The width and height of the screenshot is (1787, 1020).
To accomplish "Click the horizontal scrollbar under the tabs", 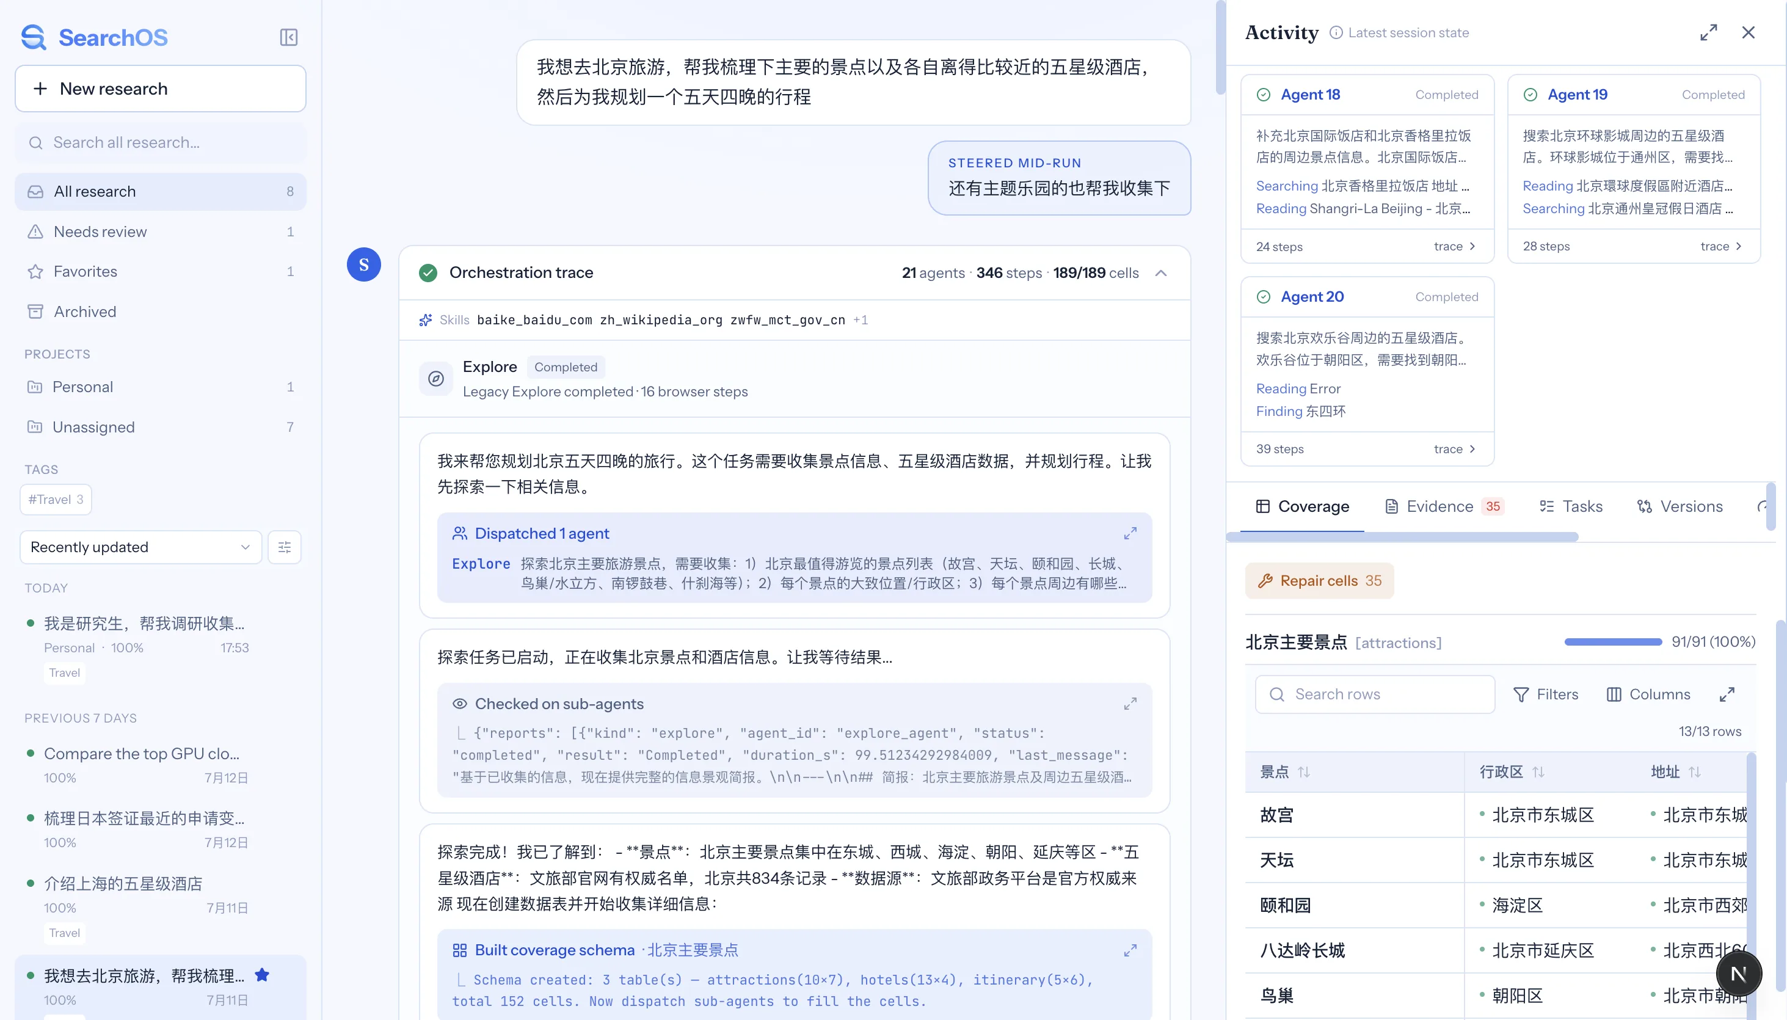I will (1402, 537).
